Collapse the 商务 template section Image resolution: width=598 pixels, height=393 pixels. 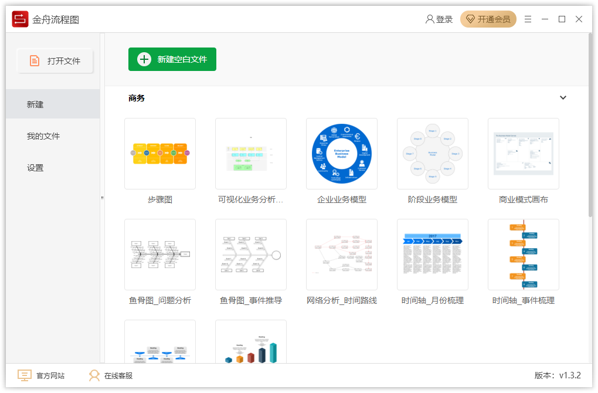click(563, 97)
